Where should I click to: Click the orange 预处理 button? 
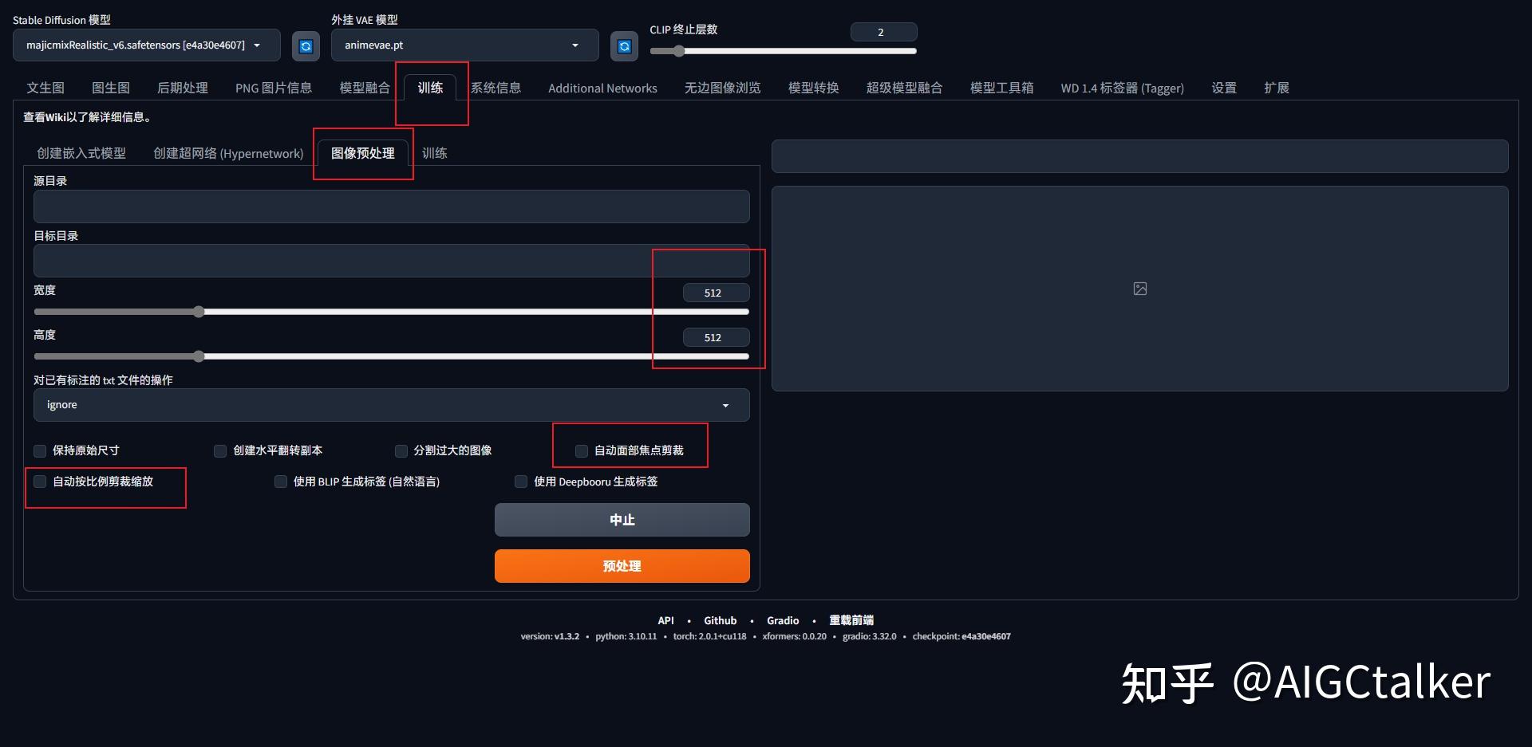(622, 566)
